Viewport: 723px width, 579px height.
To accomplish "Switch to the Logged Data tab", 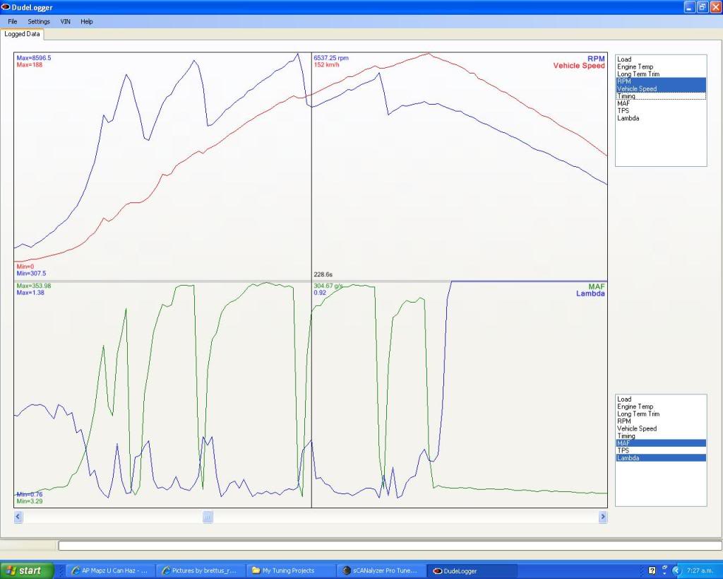I will tap(22, 34).
